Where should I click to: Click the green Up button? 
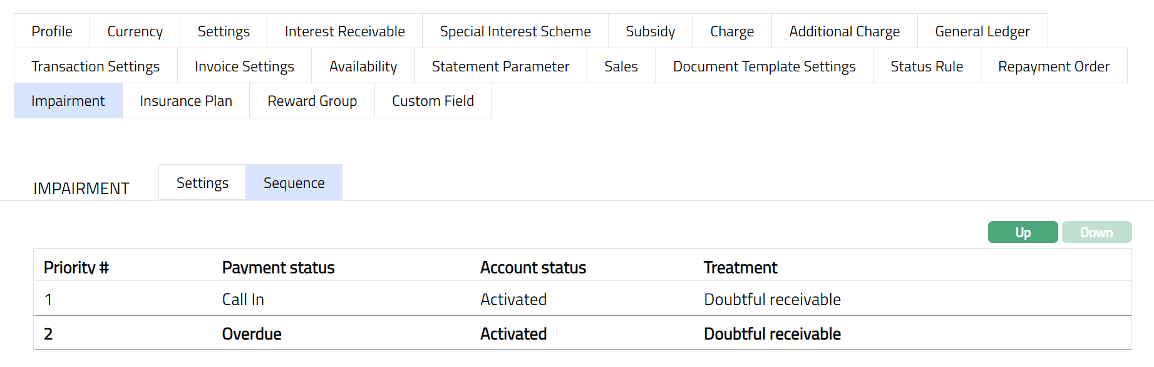1023,232
